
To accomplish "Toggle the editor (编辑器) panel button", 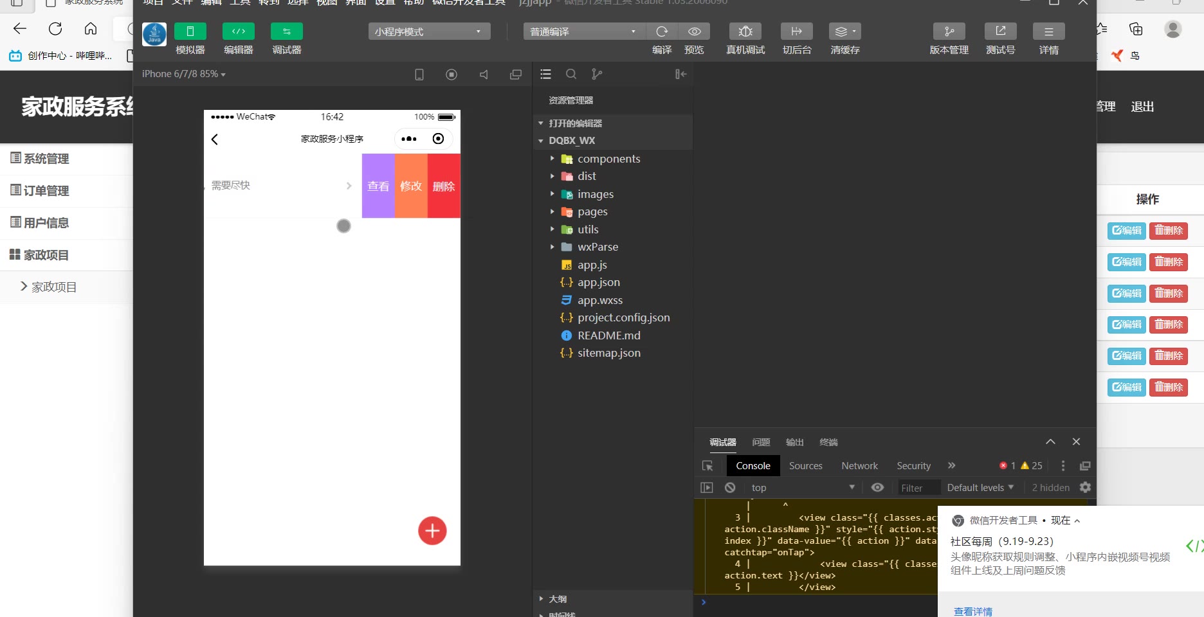I will [x=238, y=31].
